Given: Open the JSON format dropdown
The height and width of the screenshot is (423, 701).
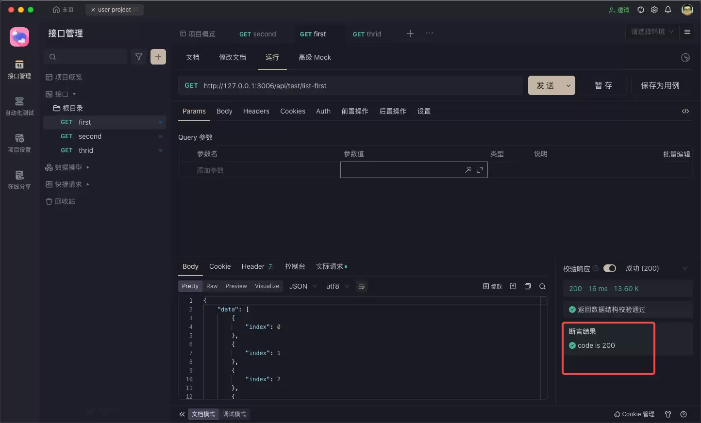Looking at the screenshot, I should click(303, 286).
